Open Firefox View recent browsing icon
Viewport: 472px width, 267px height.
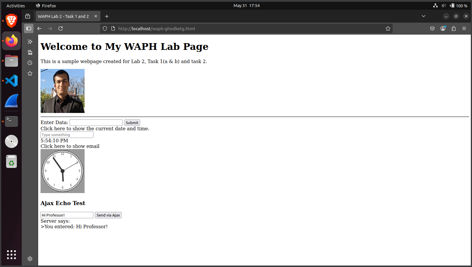28,16
